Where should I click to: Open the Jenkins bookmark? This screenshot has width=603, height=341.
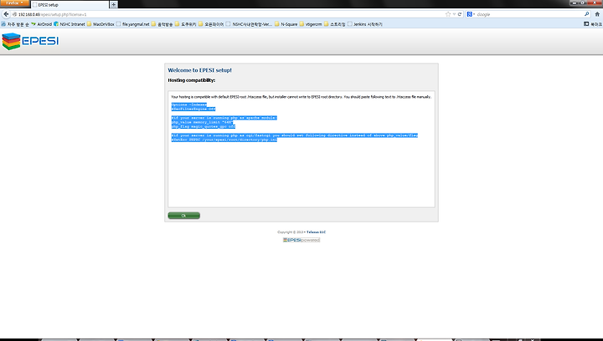(x=365, y=24)
